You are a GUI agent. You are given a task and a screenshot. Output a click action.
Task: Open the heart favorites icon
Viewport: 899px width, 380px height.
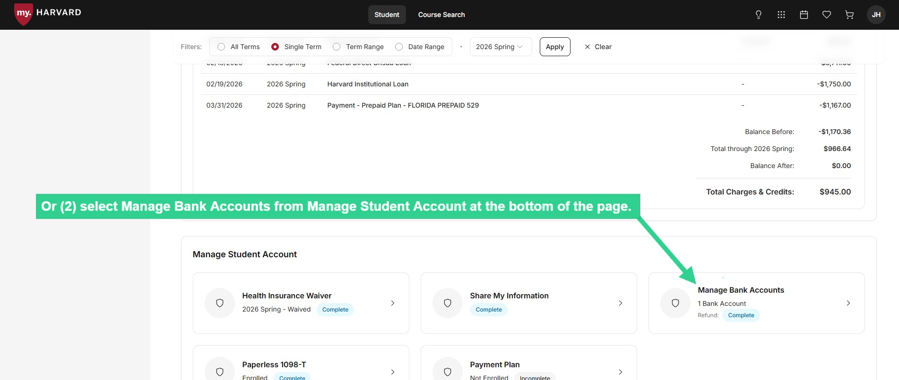(827, 15)
